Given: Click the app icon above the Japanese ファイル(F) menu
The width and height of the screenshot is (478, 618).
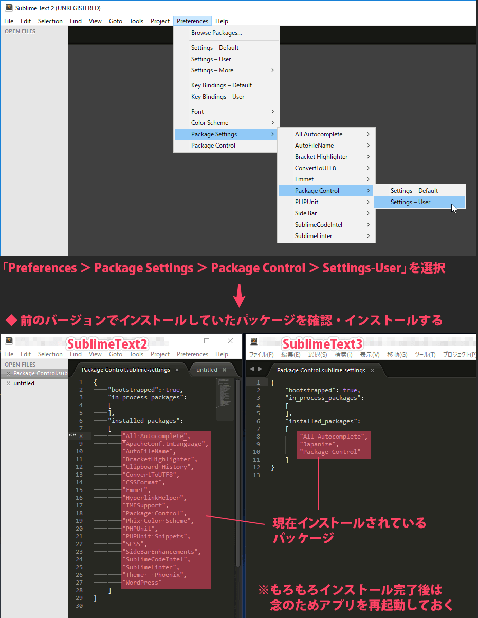Looking at the screenshot, I should pos(253,341).
